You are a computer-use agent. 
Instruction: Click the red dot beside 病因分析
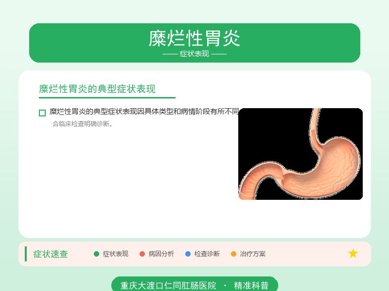[142, 254]
